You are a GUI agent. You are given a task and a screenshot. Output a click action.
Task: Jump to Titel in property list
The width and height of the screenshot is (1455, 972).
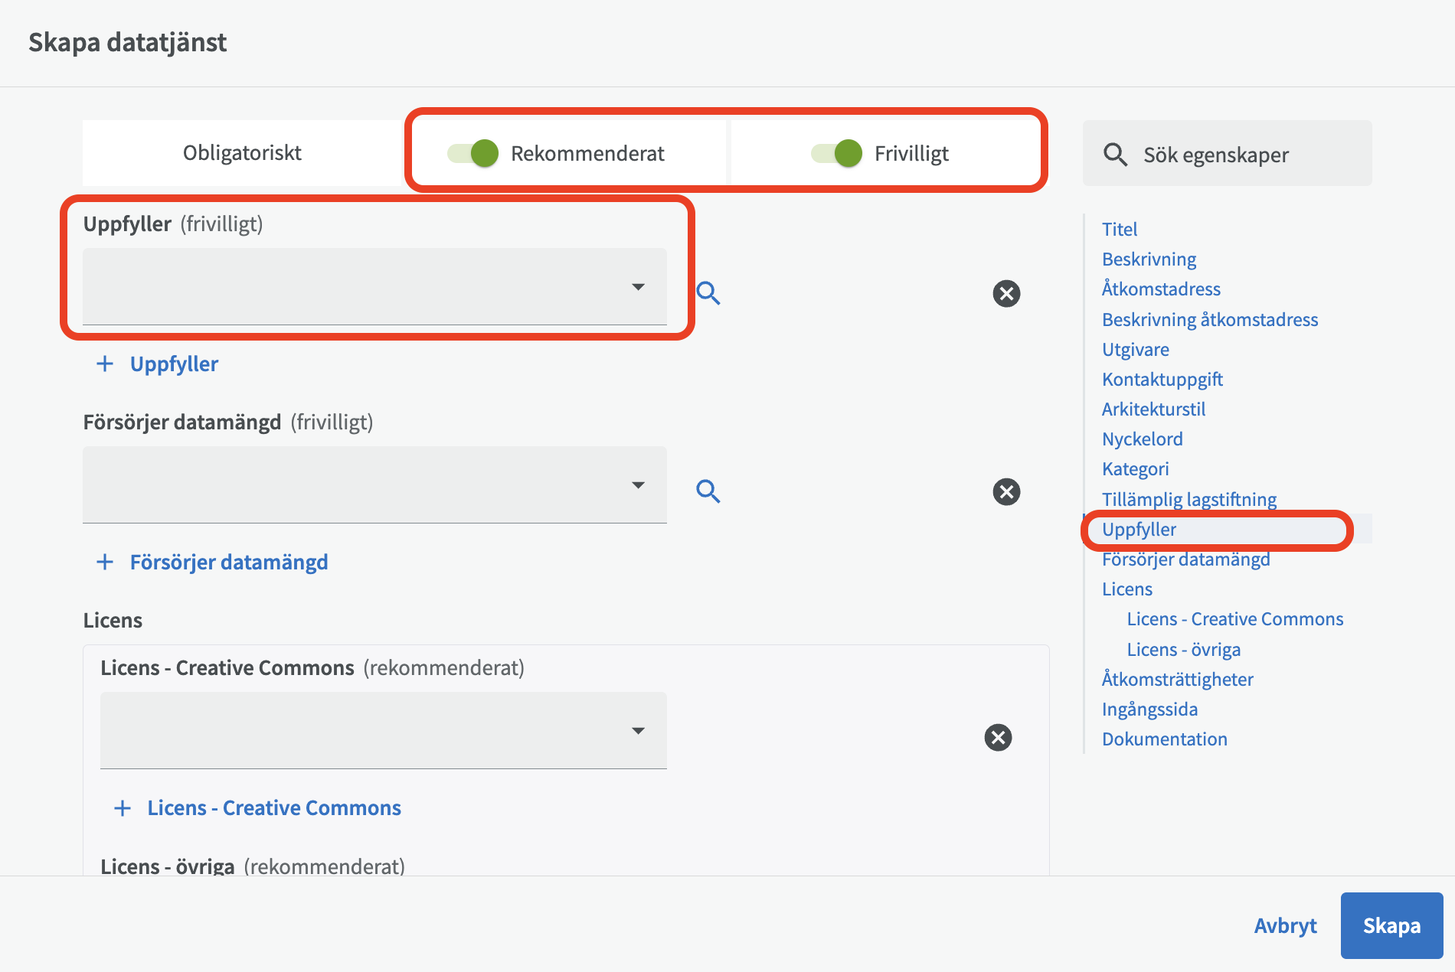pos(1119,229)
